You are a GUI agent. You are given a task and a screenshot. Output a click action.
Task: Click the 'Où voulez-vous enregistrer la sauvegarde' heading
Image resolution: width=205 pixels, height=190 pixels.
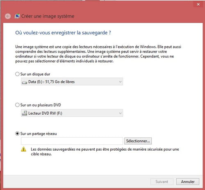[x=63, y=33]
